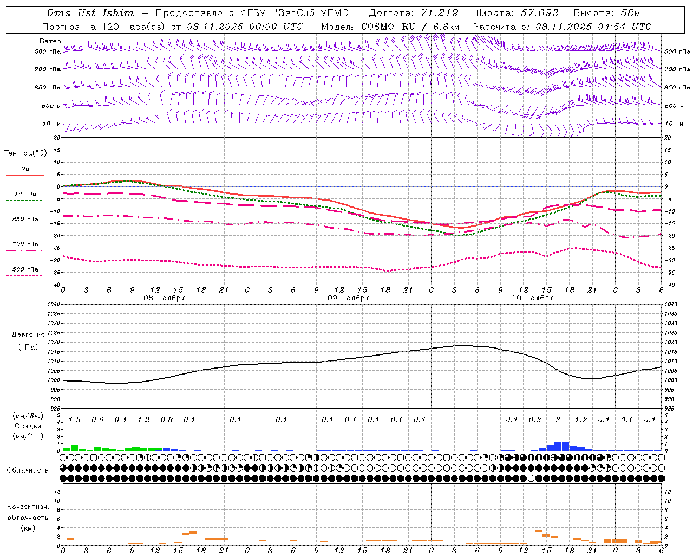693x555 pixels.
Task: Click the "08 ноября" date label
Action: (165, 298)
